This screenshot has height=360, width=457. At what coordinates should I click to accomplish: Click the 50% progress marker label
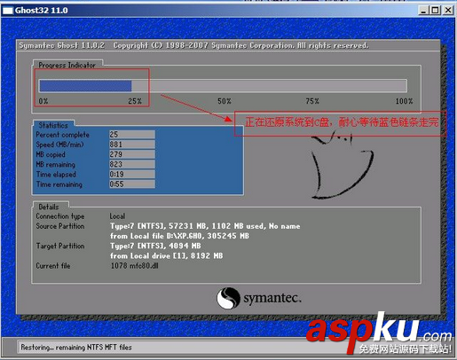225,101
